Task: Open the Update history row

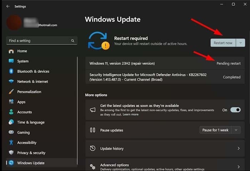Action: pyautogui.click(x=165, y=149)
